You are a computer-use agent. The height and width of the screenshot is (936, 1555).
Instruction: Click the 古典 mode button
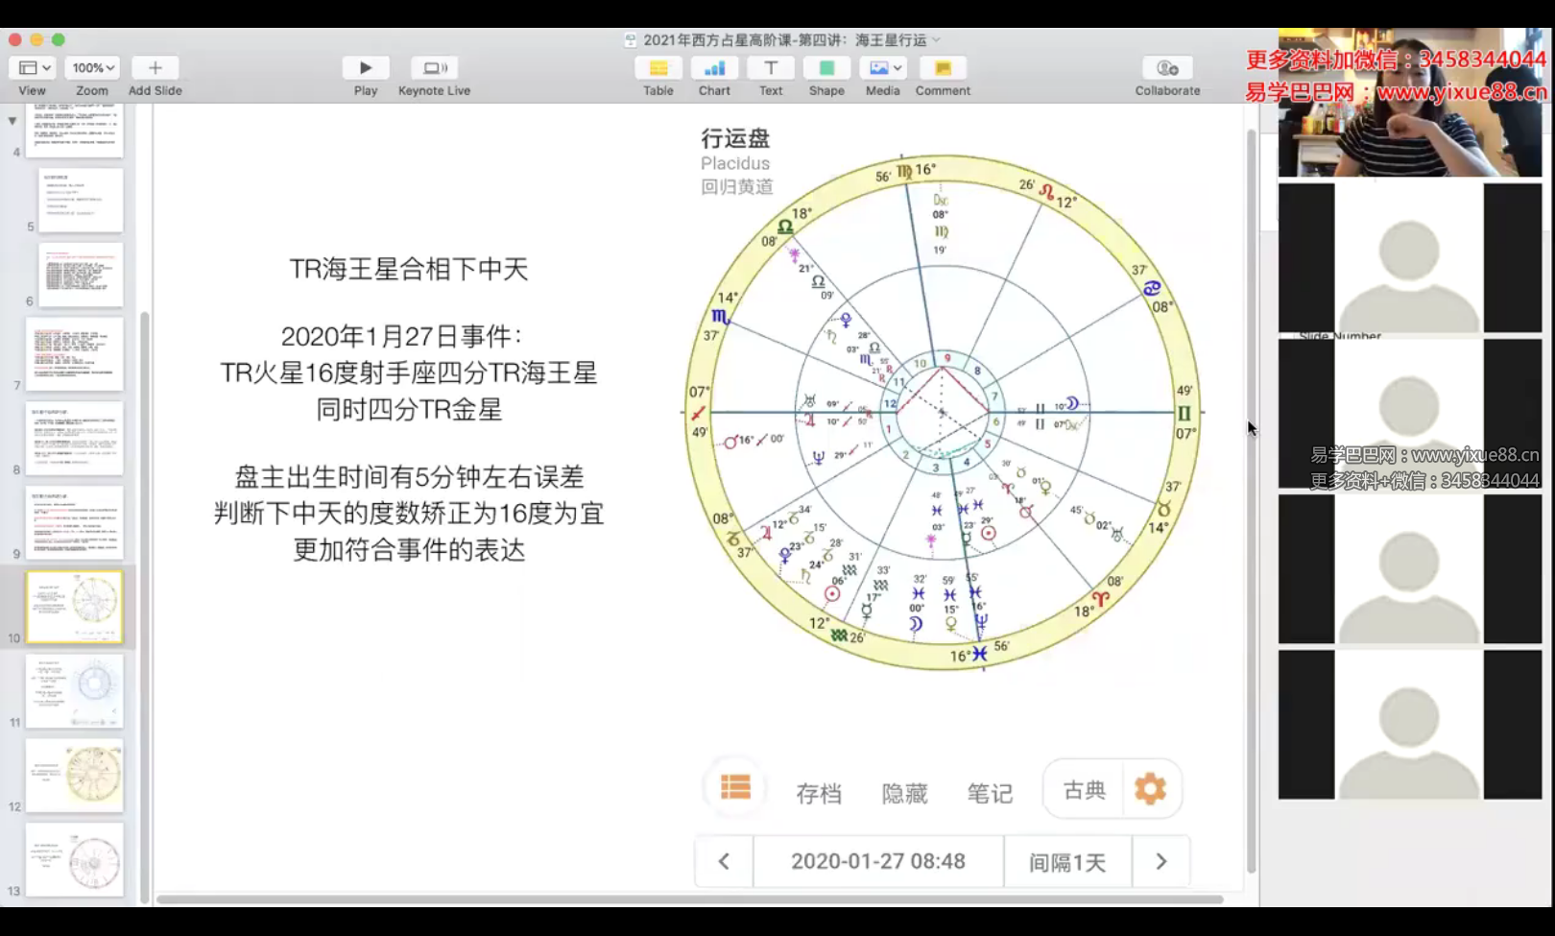(x=1085, y=790)
